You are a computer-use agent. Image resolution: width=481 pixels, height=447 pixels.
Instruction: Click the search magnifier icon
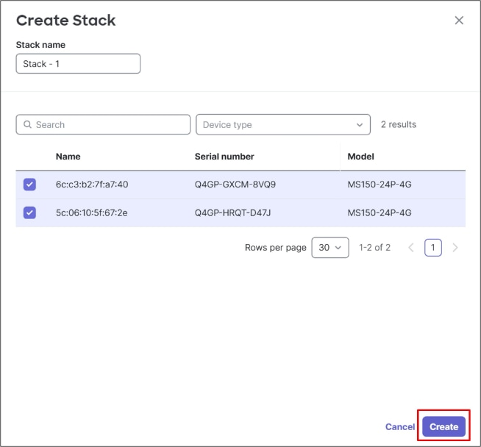(x=27, y=124)
